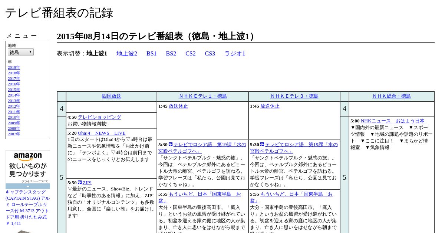
Task: Click the 2015年08月14日のテレビ番組表 heading
Action: [x=158, y=36]
